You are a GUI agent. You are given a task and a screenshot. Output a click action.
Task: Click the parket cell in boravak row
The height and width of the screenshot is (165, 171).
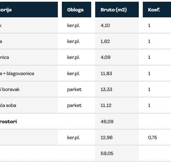74,89
